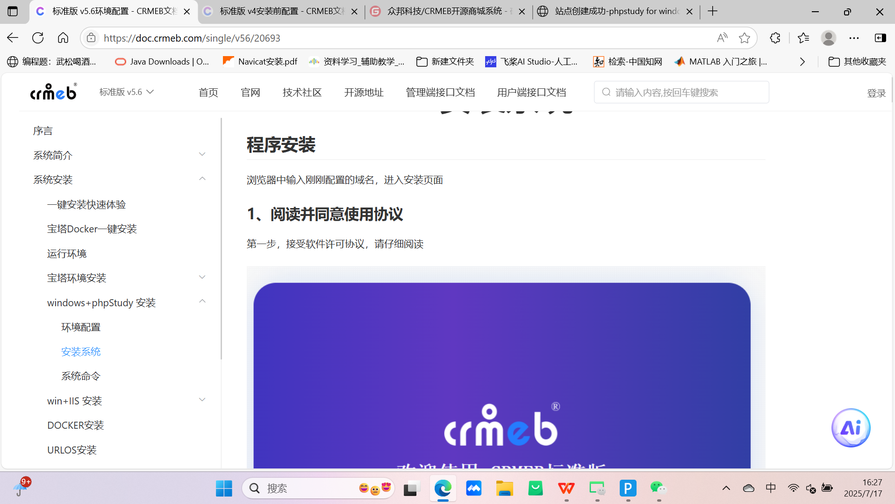Open Wi-Fi network tray icon

pos(793,488)
